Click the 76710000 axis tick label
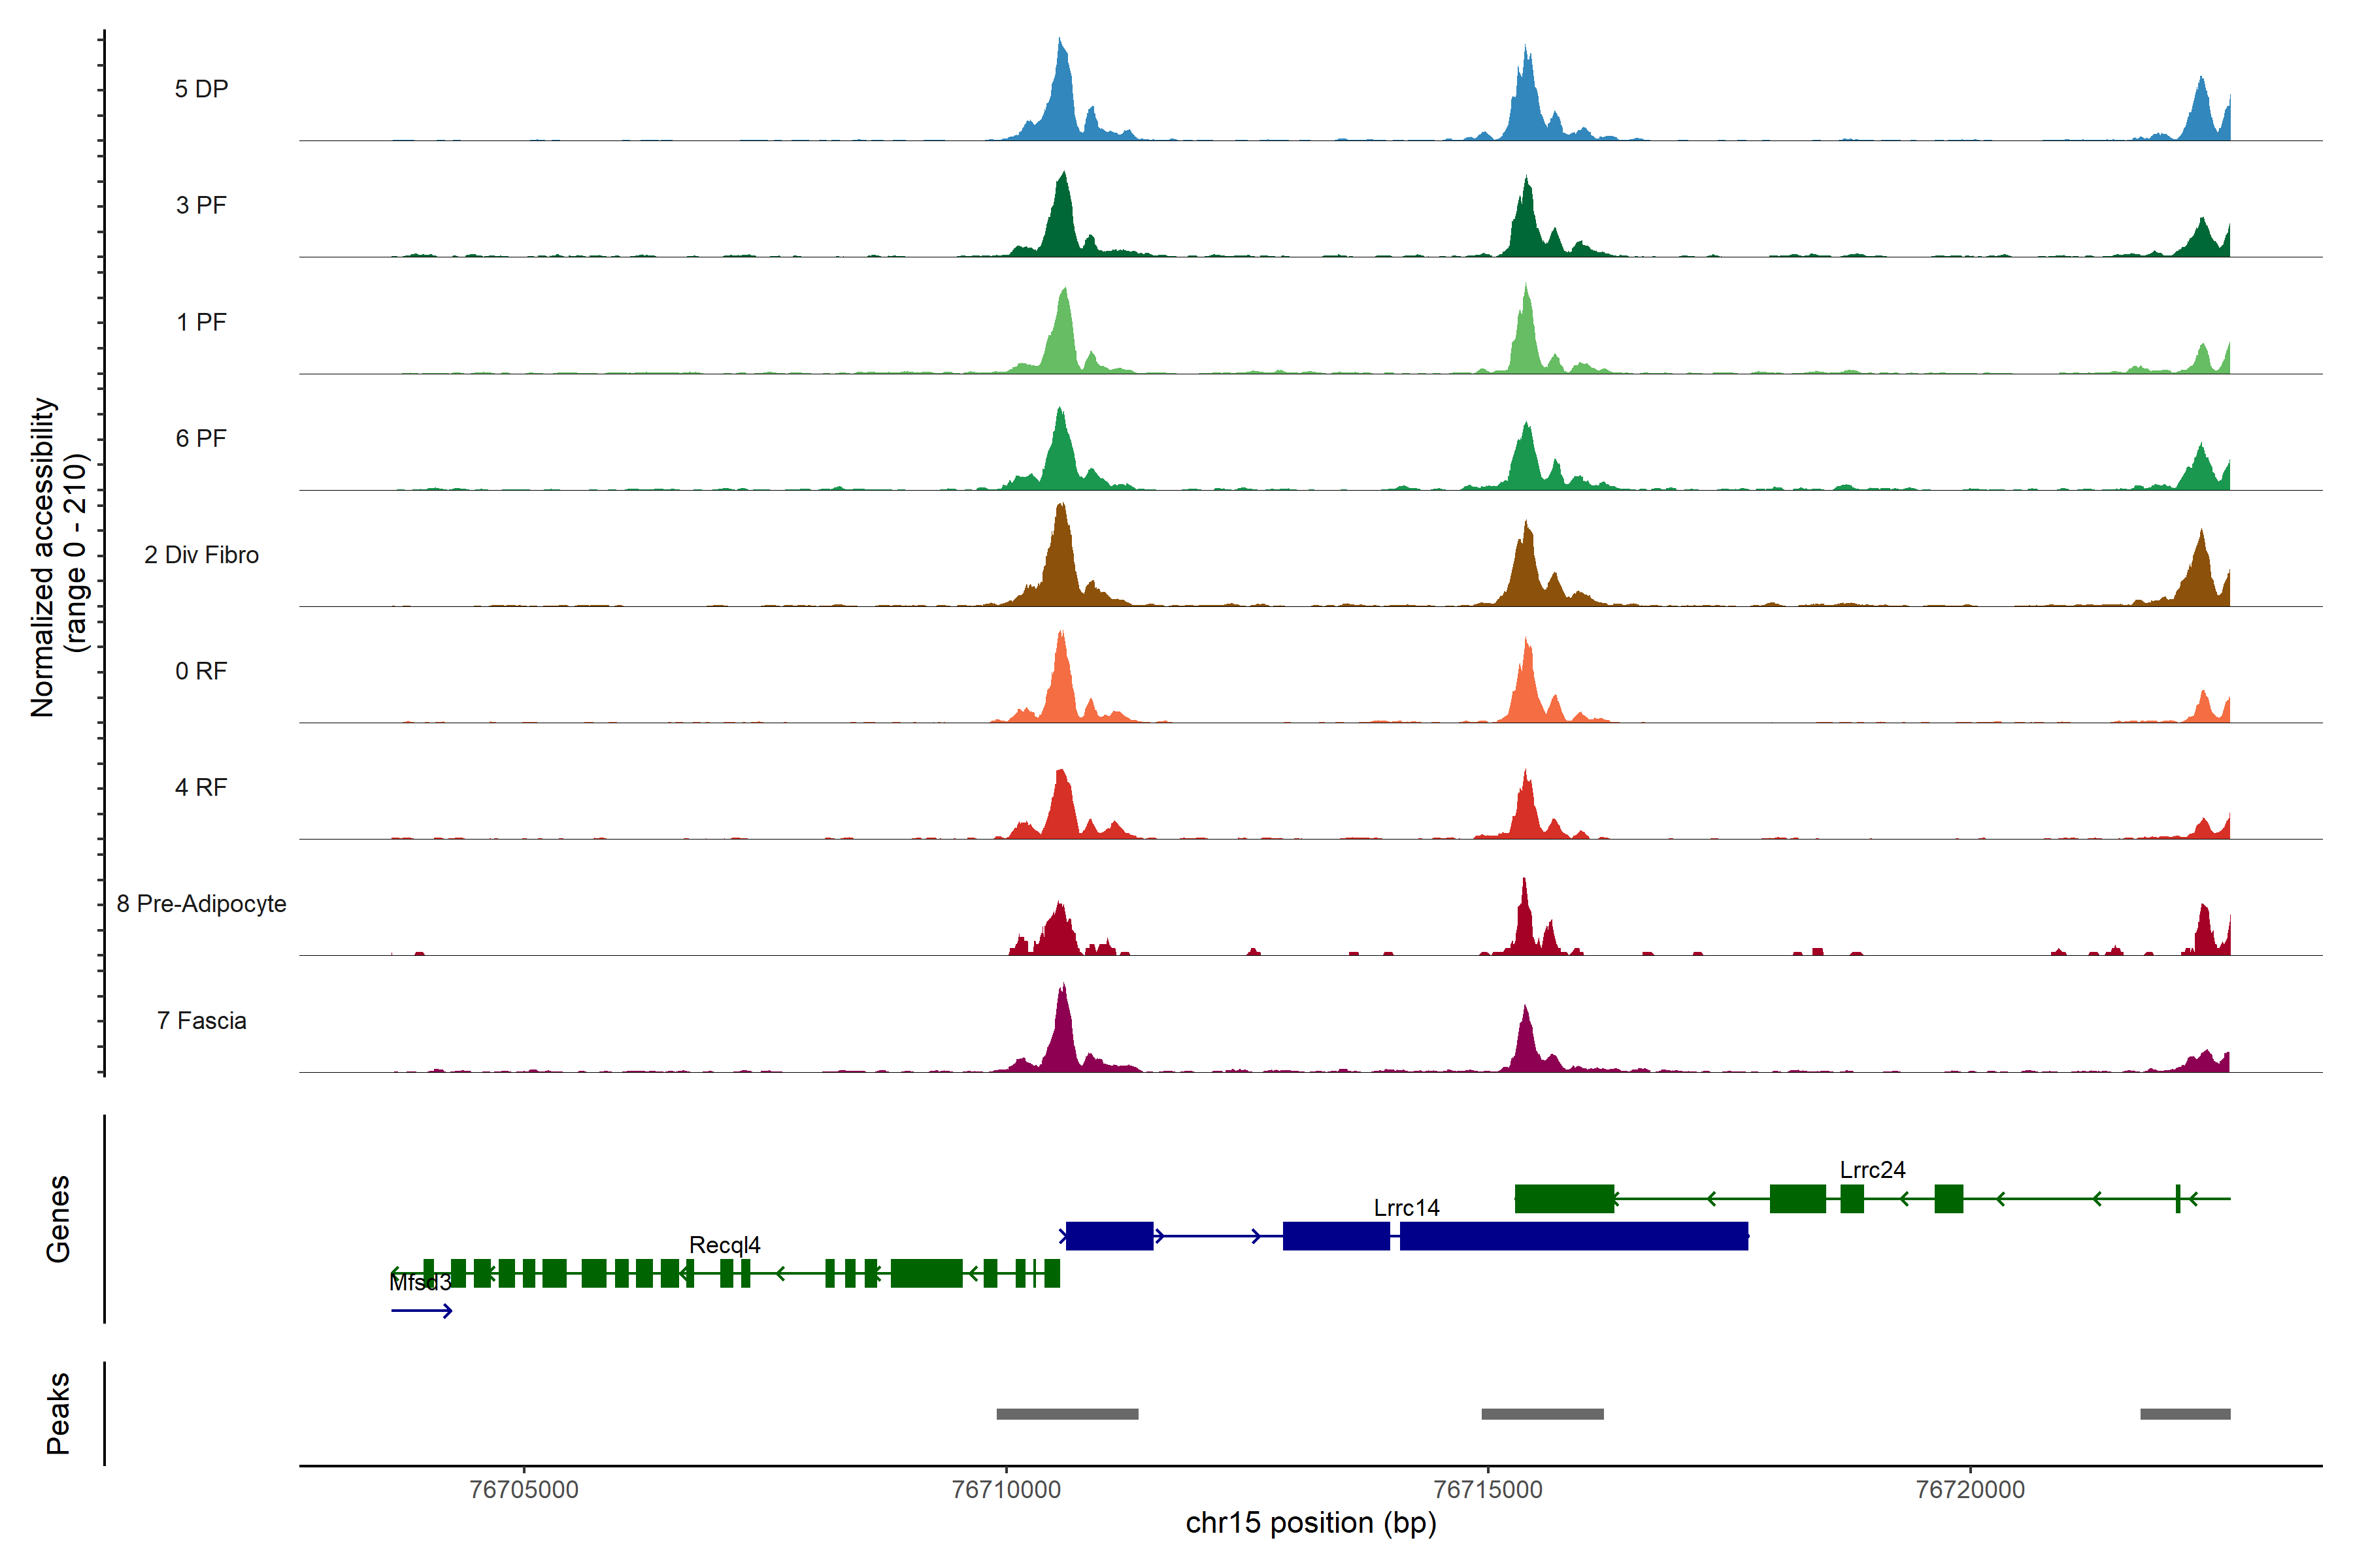Image resolution: width=2353 pixels, height=1568 pixels. (x=1005, y=1489)
